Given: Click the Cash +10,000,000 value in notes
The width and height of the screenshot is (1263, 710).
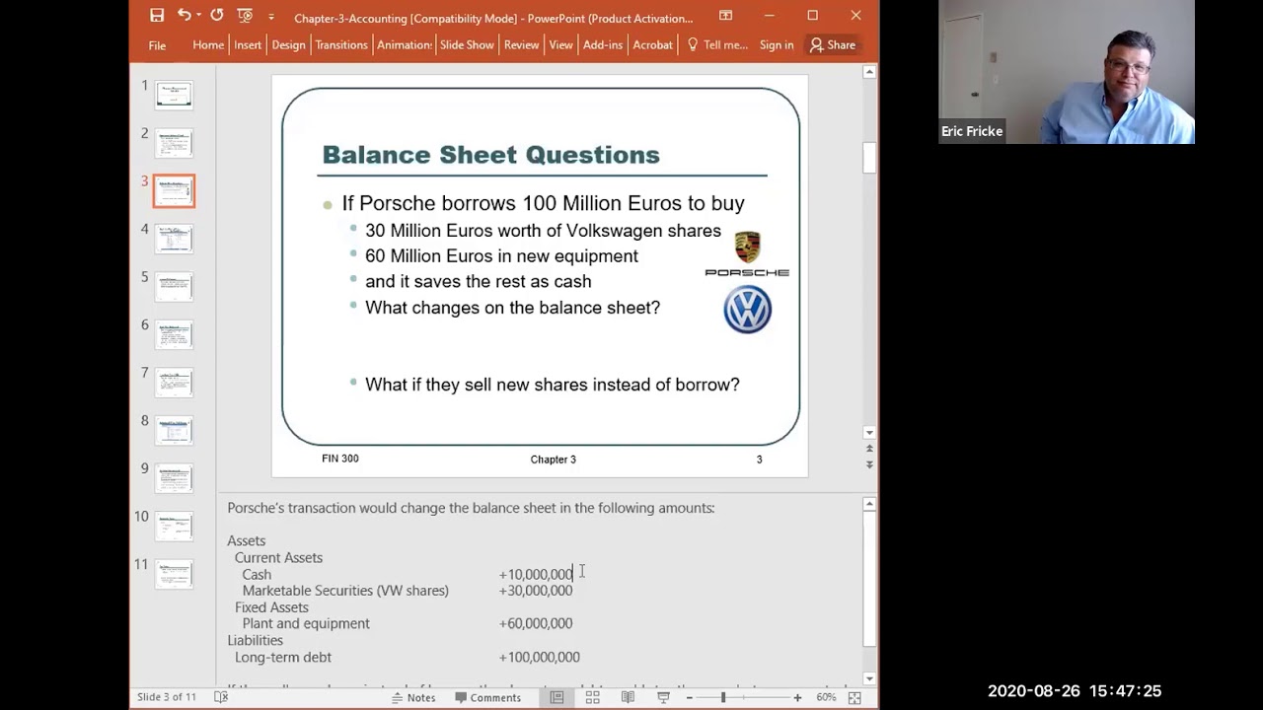Looking at the screenshot, I should (536, 574).
